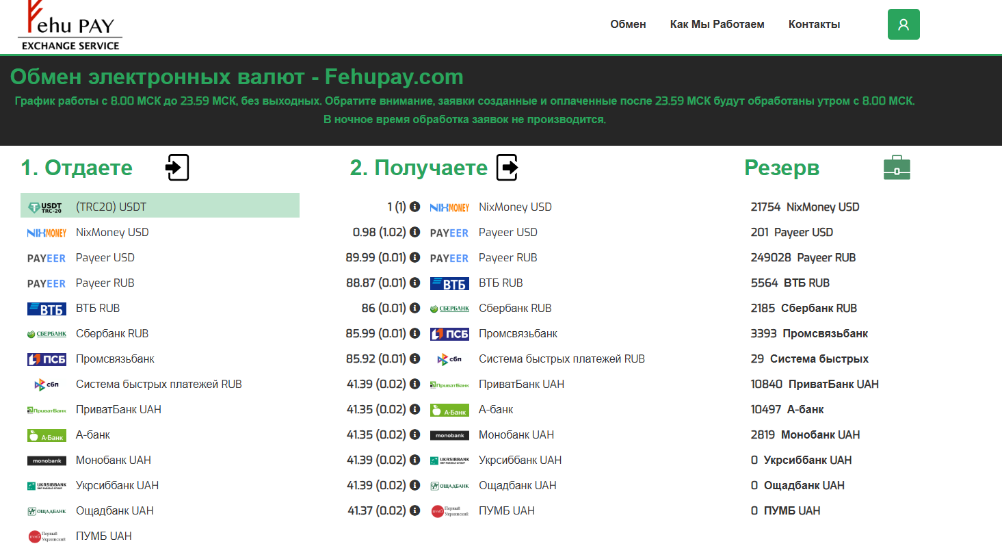Choose Payeer RUB in the Отдаете list
The image size is (1002, 546).
point(160,283)
